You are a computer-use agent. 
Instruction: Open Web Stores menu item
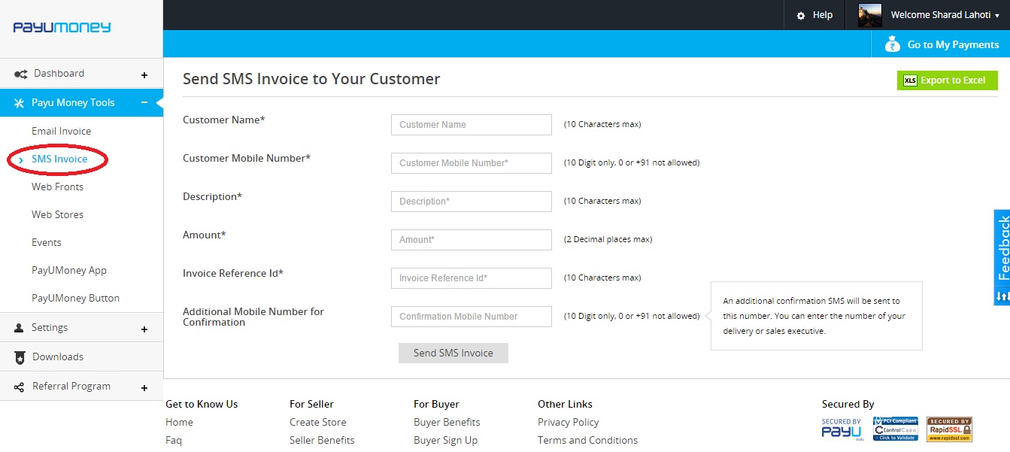[57, 214]
